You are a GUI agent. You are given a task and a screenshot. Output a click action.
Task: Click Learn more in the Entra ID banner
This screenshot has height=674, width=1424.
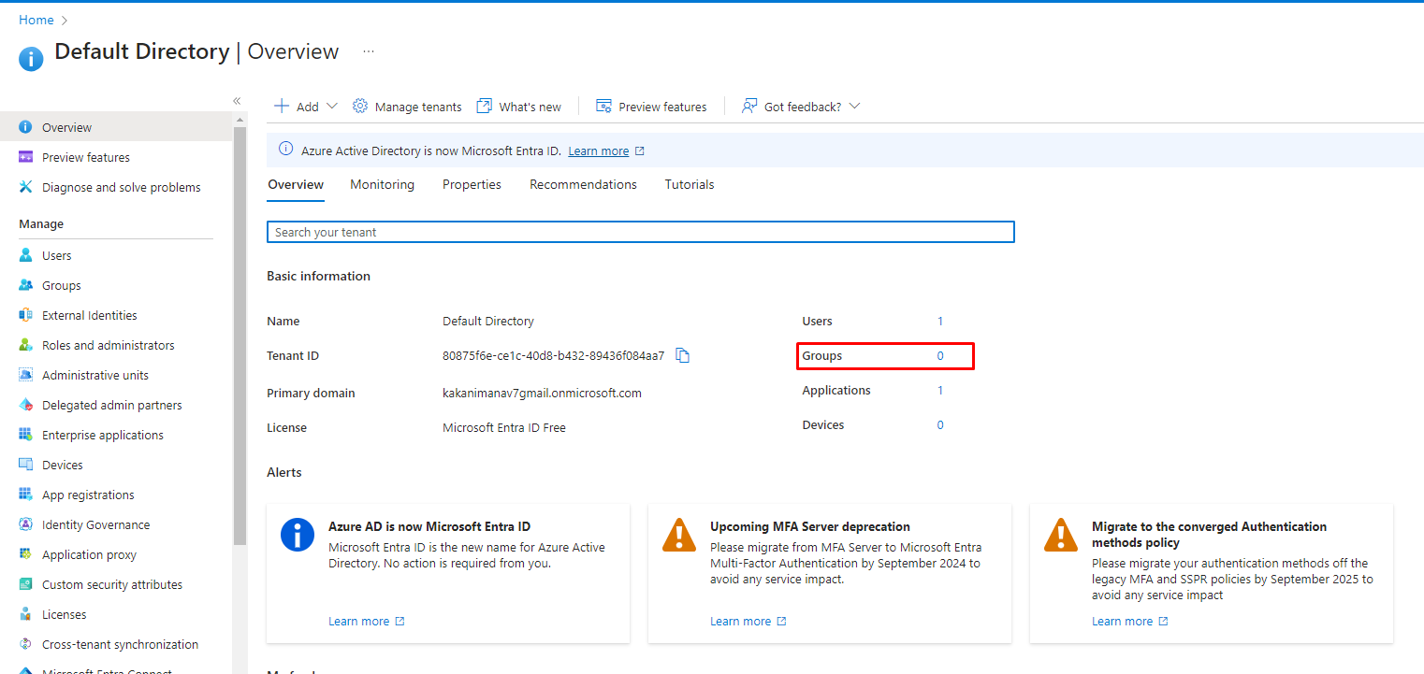pyautogui.click(x=599, y=151)
